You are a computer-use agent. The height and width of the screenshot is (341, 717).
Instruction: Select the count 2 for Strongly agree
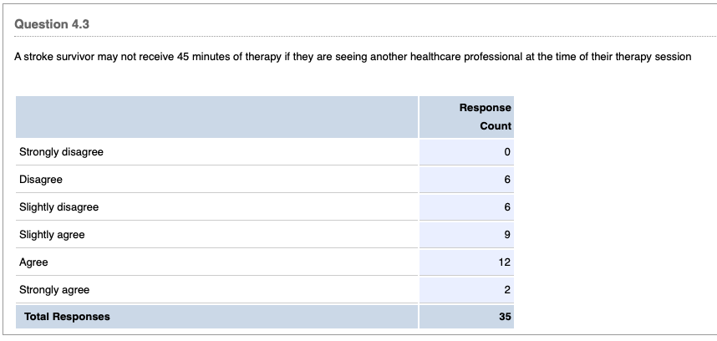[x=506, y=290]
